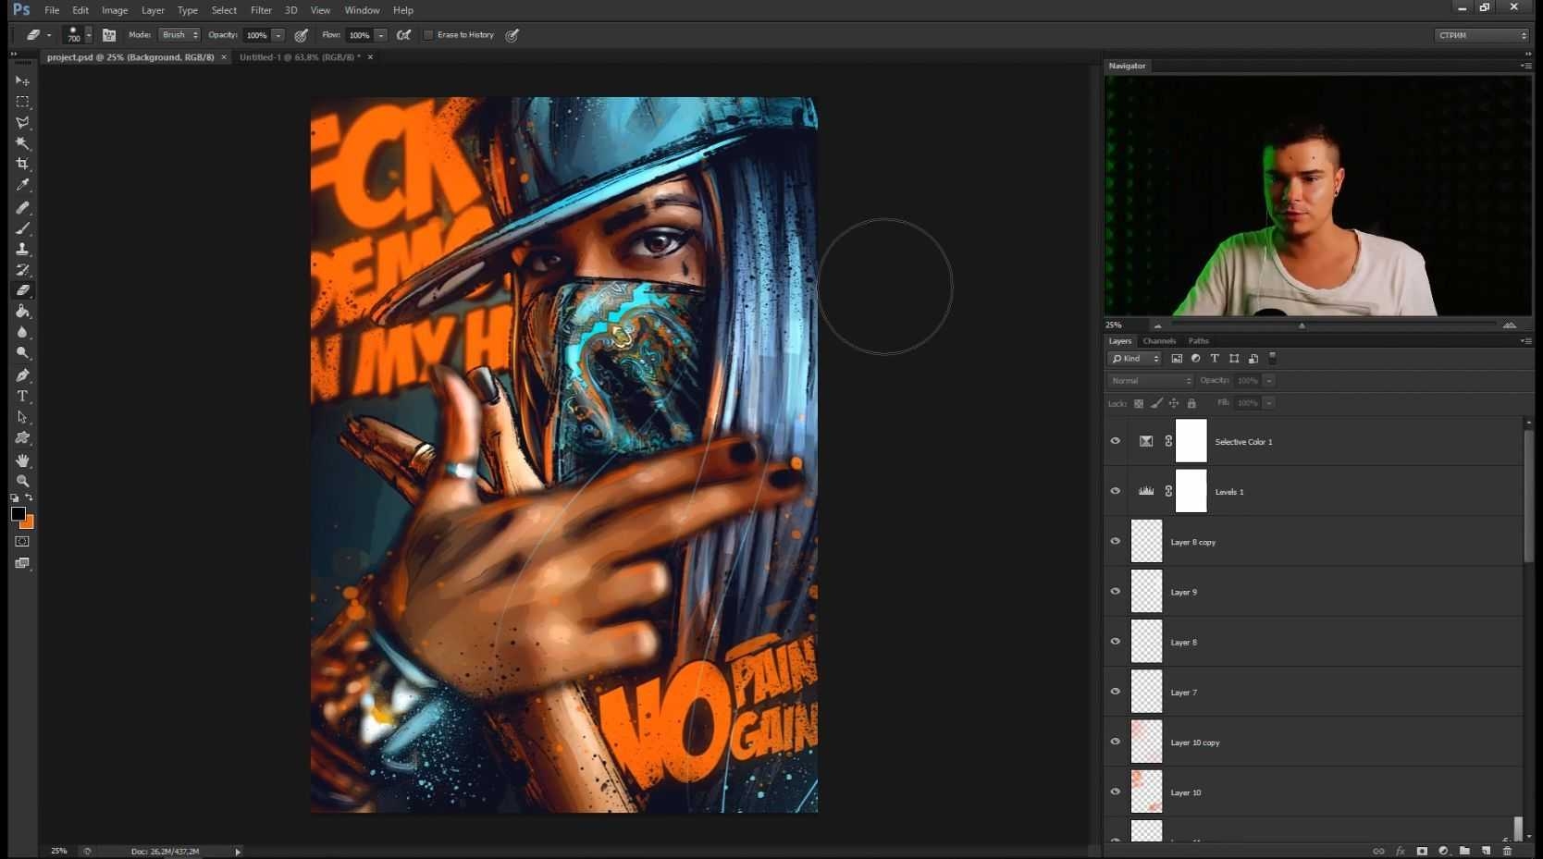This screenshot has height=859, width=1543.
Task: Select the Healing Brush tool
Action: tap(22, 207)
